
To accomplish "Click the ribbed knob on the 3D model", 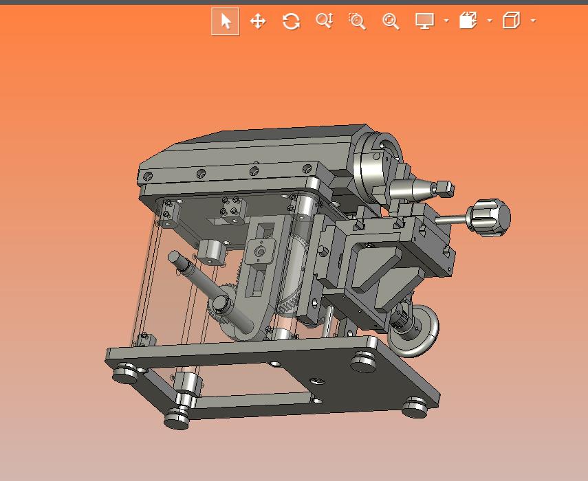I will 490,218.
